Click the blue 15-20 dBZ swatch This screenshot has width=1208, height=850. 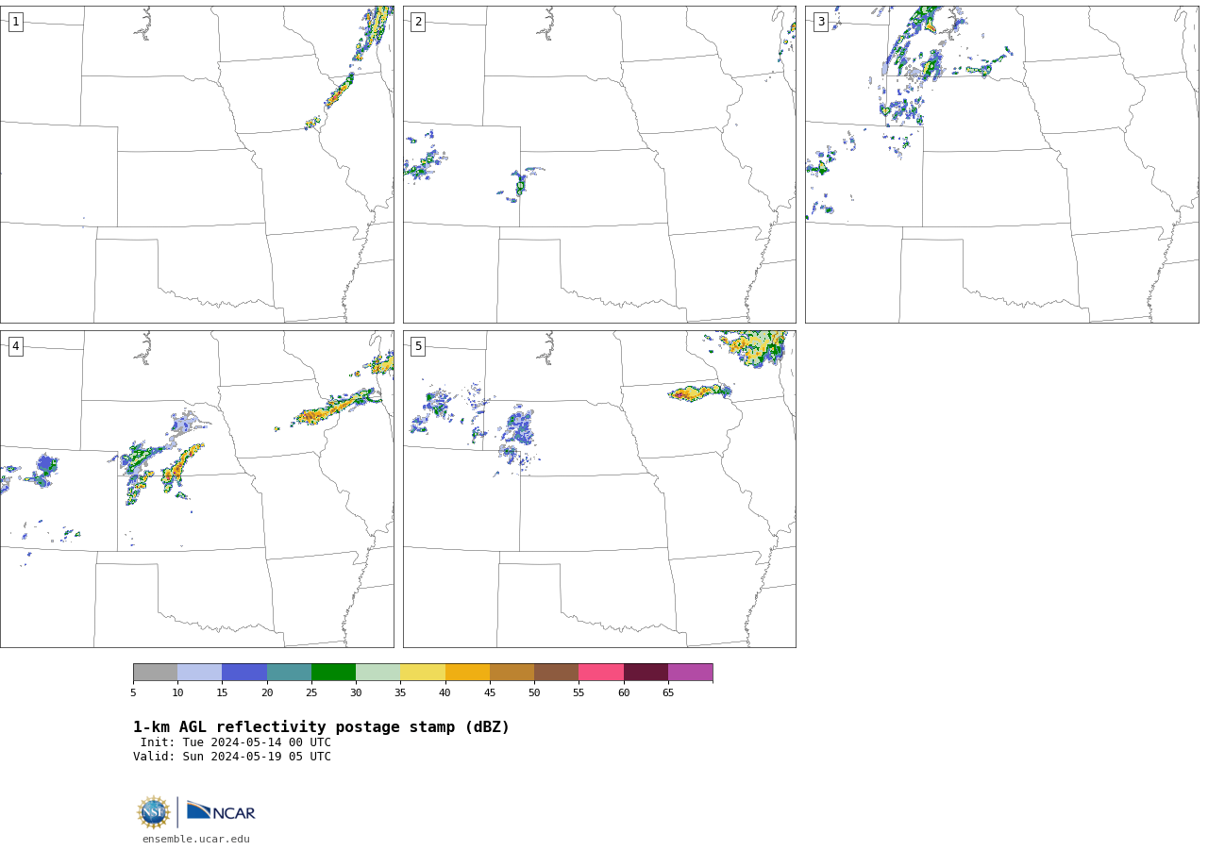point(244,672)
